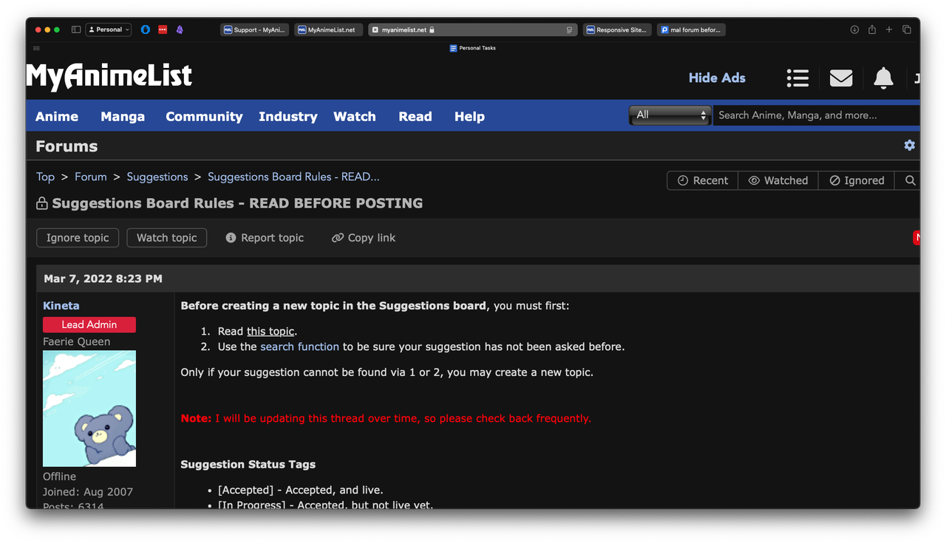Click the Search Anime, Manga search field
The image size is (946, 543).
tap(816, 115)
